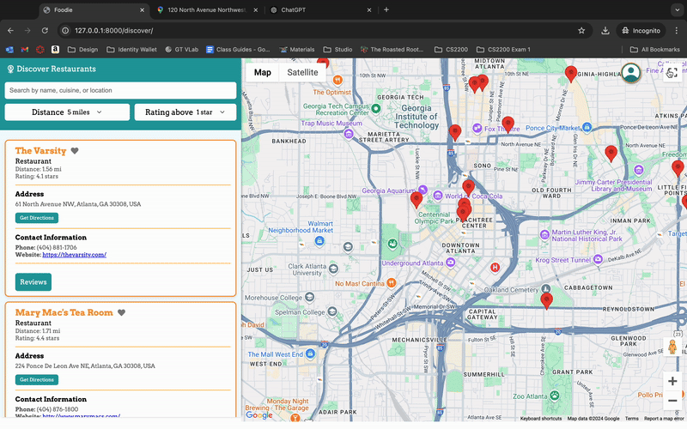Close the ChatGPT browser tab

point(369,9)
